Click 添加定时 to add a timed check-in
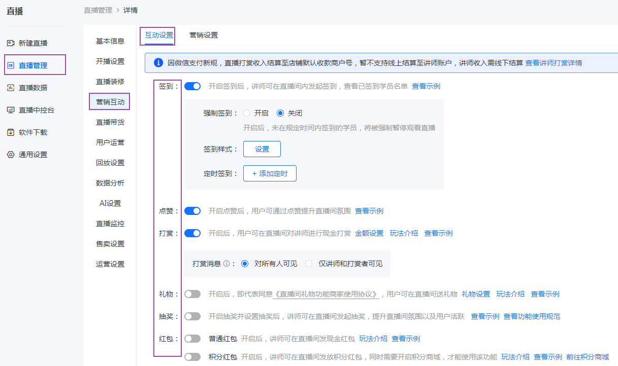 [270, 173]
